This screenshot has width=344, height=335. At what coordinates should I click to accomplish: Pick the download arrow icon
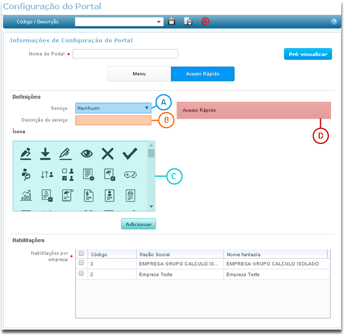click(x=45, y=154)
